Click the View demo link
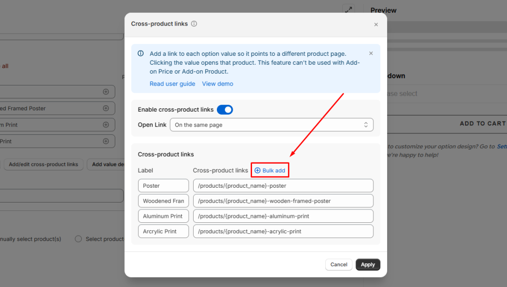The height and width of the screenshot is (287, 507). pyautogui.click(x=217, y=84)
